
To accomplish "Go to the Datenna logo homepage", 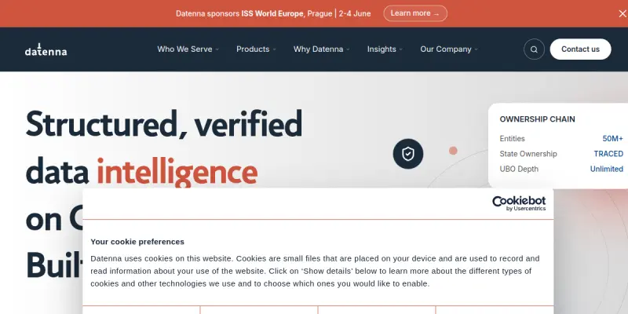I will [x=46, y=49].
